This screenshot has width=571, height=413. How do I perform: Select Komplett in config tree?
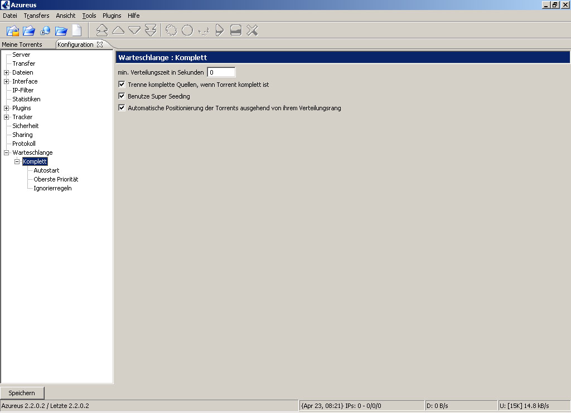[35, 161]
